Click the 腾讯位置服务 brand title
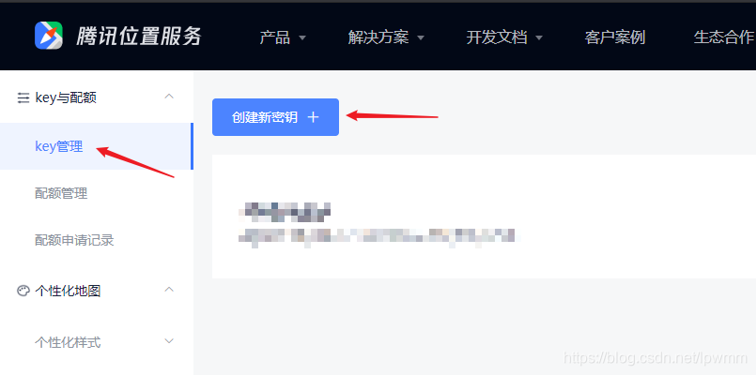 (138, 37)
